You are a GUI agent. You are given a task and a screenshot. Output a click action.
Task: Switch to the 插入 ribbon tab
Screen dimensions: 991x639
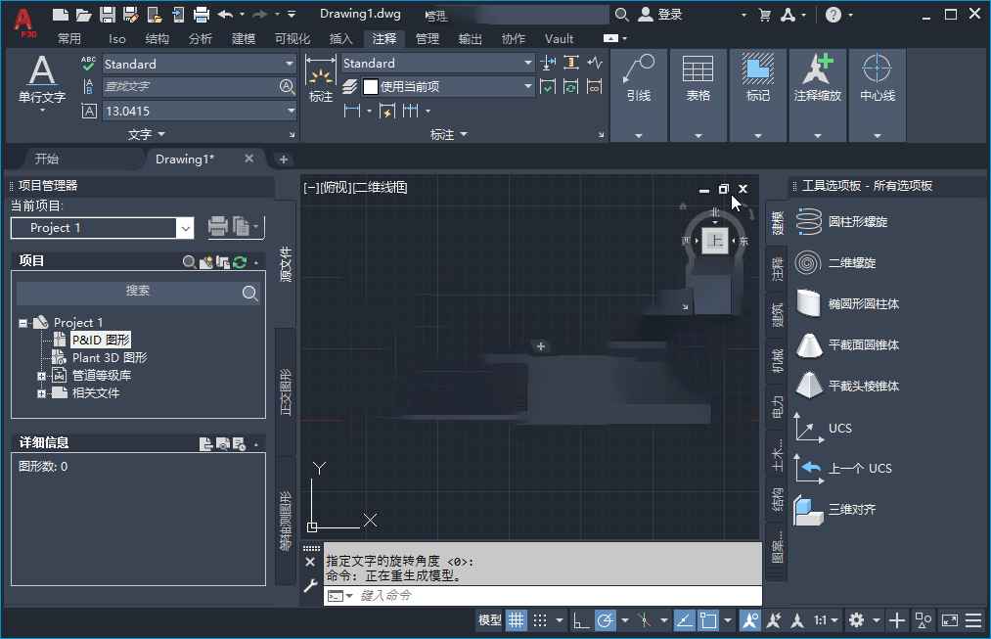[x=340, y=38]
